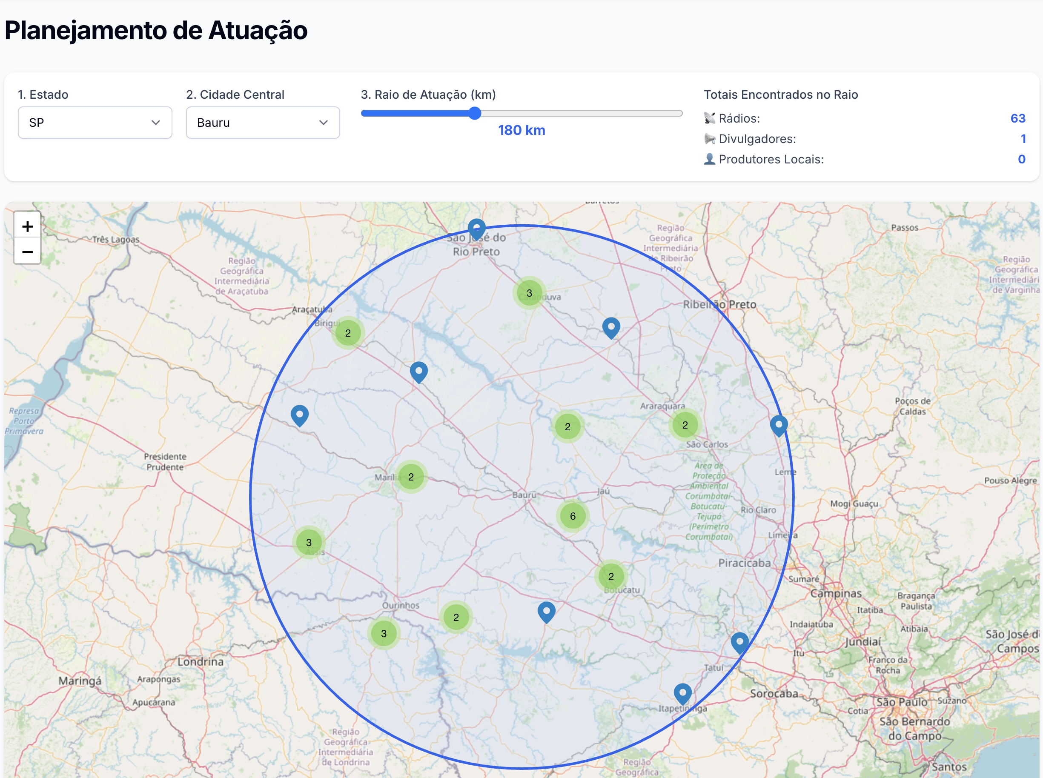Click the map zoom out minus button

(27, 252)
